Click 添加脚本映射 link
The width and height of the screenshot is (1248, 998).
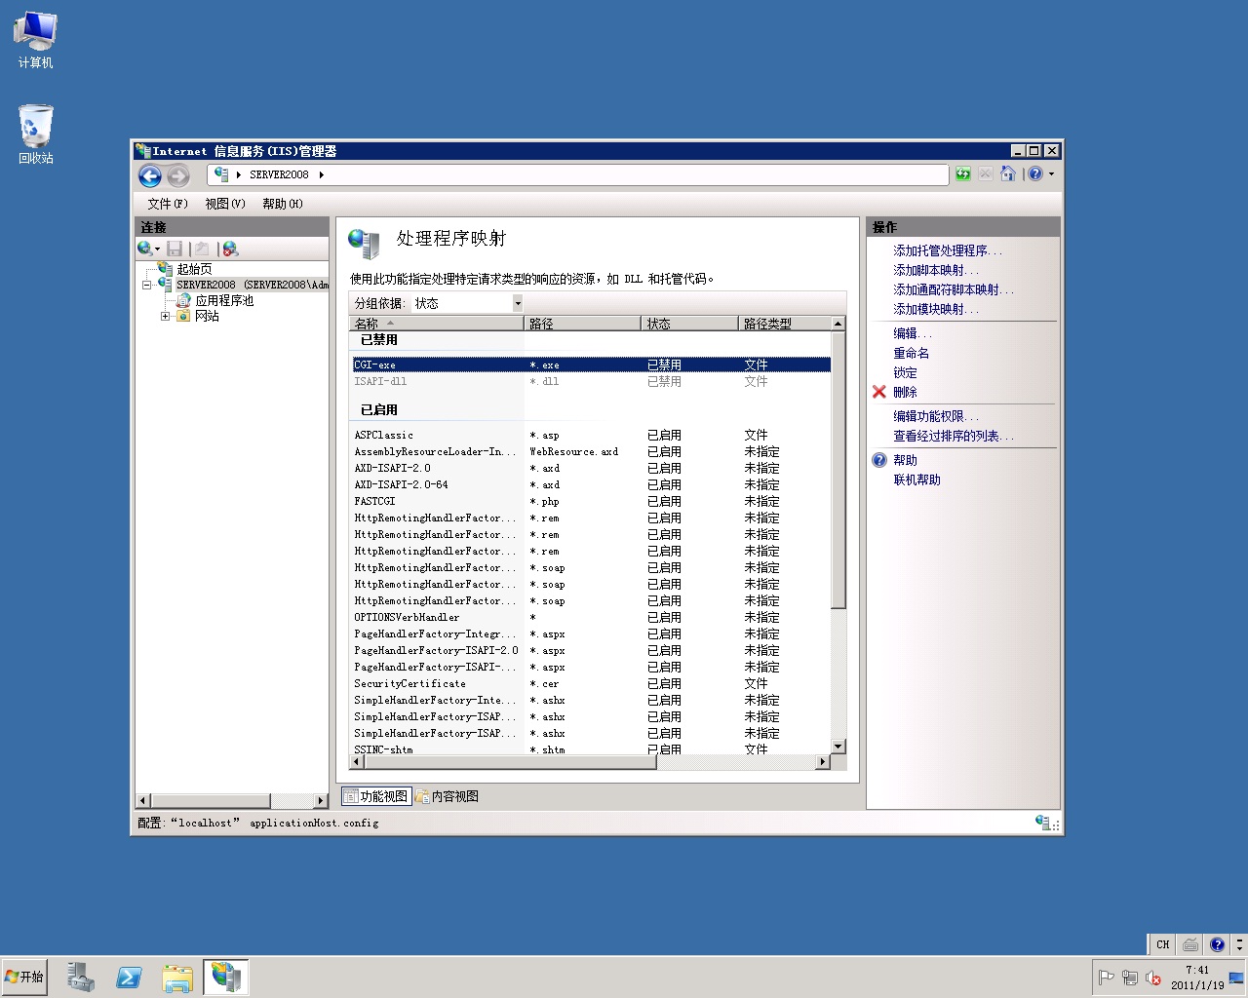[x=936, y=270]
